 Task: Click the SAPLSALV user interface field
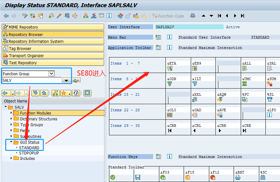(189, 27)
